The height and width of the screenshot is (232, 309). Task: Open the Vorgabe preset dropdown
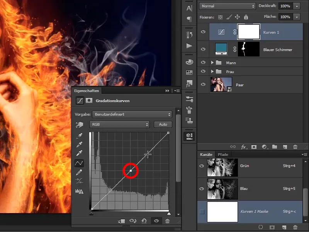(x=132, y=114)
